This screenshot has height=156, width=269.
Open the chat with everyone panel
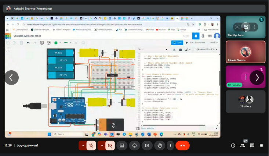252,145
